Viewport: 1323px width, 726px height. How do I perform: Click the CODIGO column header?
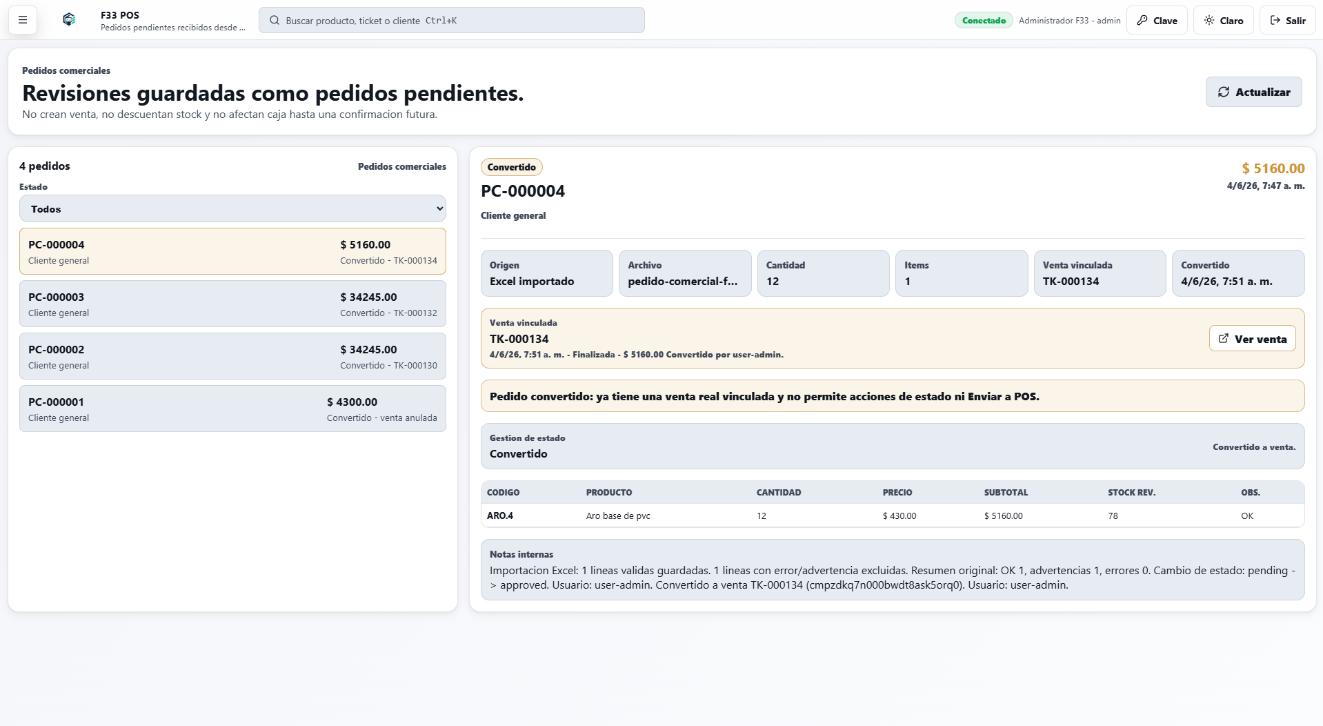point(504,492)
